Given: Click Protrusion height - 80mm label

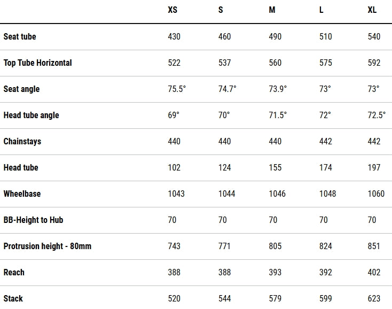Looking at the screenshot, I should (47, 246).
